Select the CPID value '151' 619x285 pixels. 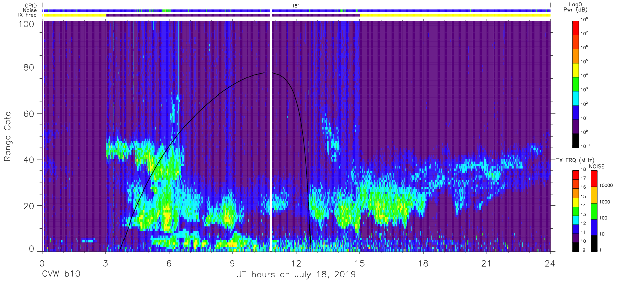point(296,5)
